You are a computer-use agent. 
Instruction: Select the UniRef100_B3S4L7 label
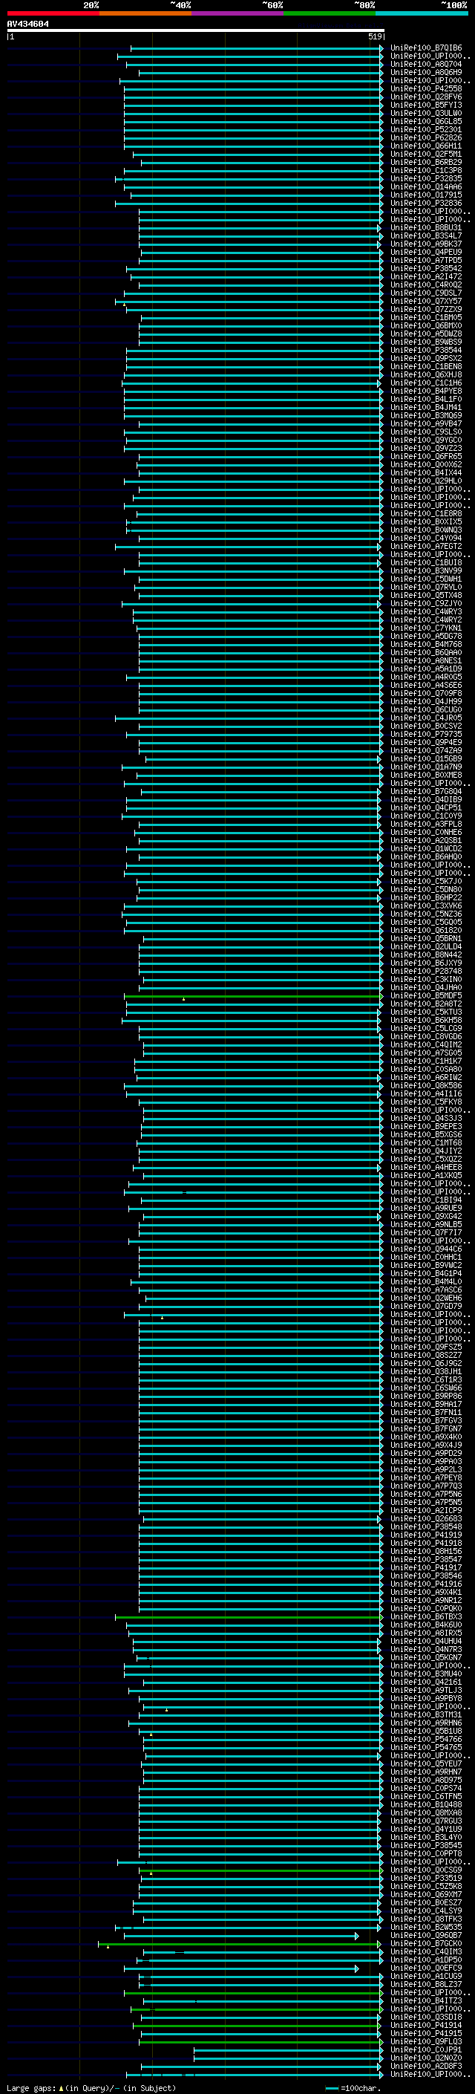point(426,235)
